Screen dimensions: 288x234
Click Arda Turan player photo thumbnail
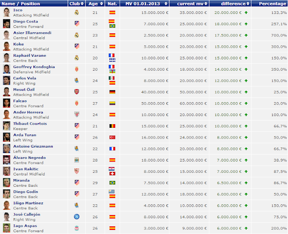tap(6, 137)
